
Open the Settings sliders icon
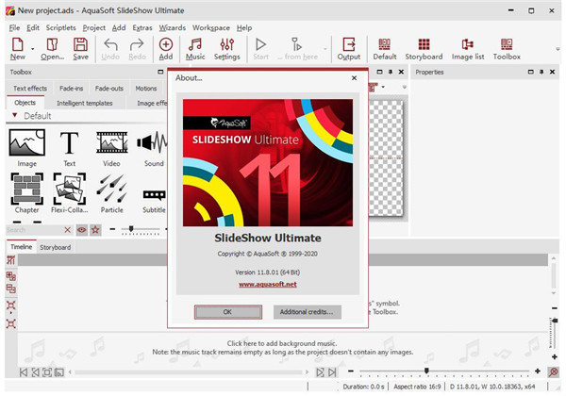click(x=226, y=49)
